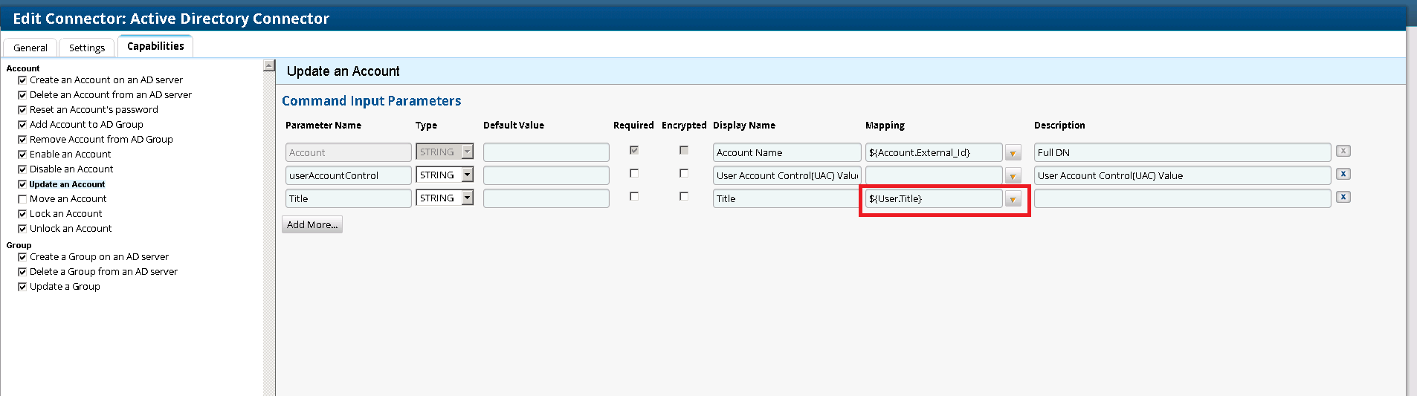Select Add Account to AD Group label
Image resolution: width=1417 pixels, height=396 pixels.
[86, 125]
